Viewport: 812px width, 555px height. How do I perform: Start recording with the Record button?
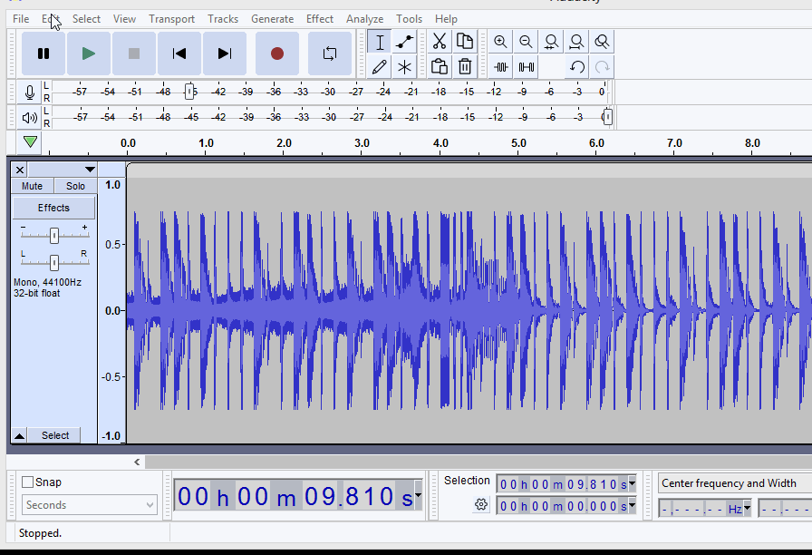coord(277,54)
